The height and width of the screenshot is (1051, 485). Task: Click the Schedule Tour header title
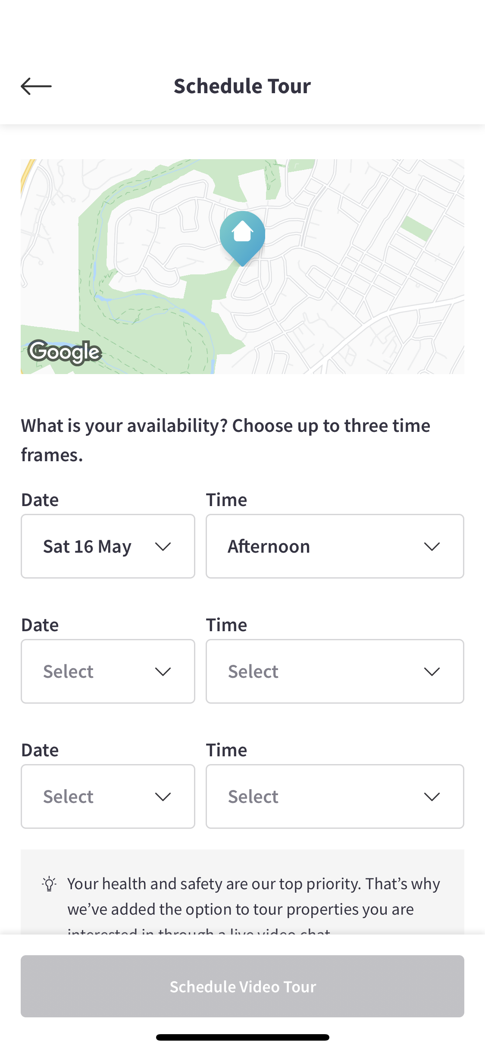(242, 86)
